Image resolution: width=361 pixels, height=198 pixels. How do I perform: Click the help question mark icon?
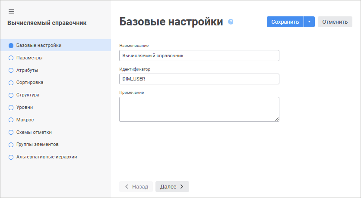[x=231, y=22]
